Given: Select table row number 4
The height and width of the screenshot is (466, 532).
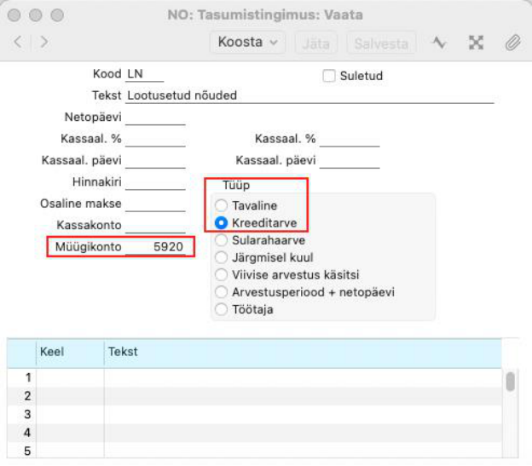Looking at the screenshot, I should pyautogui.click(x=254, y=433).
